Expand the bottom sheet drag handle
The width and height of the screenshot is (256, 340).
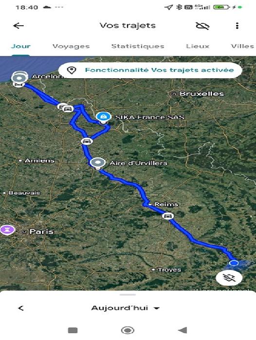point(128,295)
